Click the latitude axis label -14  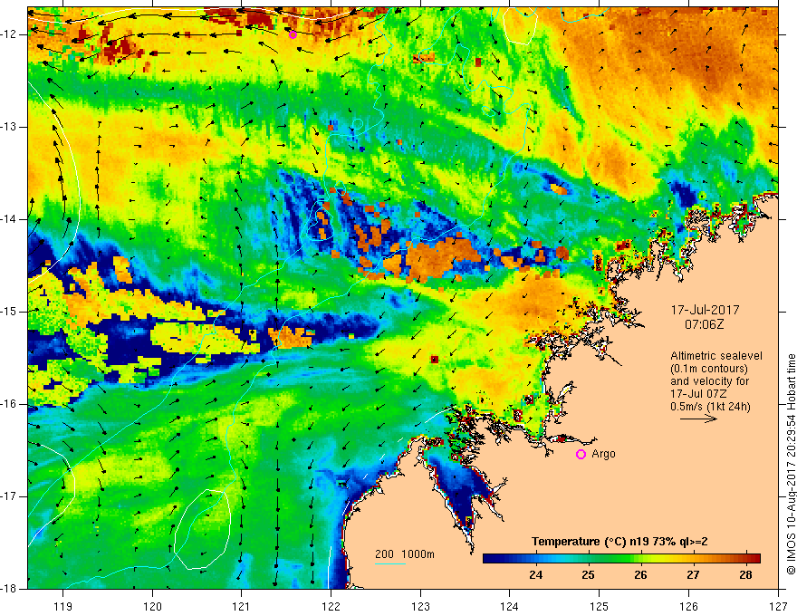point(9,219)
